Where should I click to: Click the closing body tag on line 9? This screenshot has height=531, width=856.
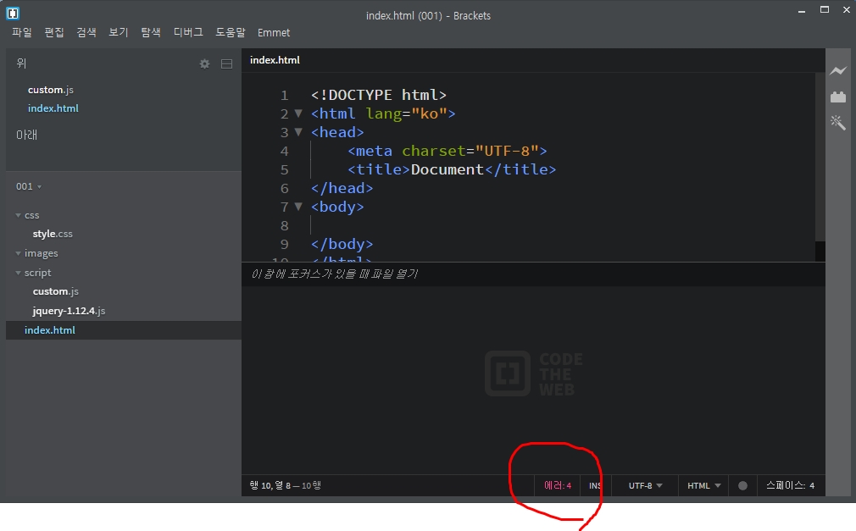342,244
